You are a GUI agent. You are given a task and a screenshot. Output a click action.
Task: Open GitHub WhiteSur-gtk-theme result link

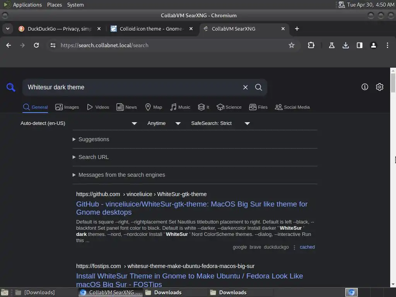point(192,208)
